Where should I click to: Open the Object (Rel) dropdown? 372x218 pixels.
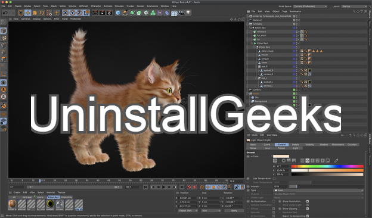pos(188,211)
